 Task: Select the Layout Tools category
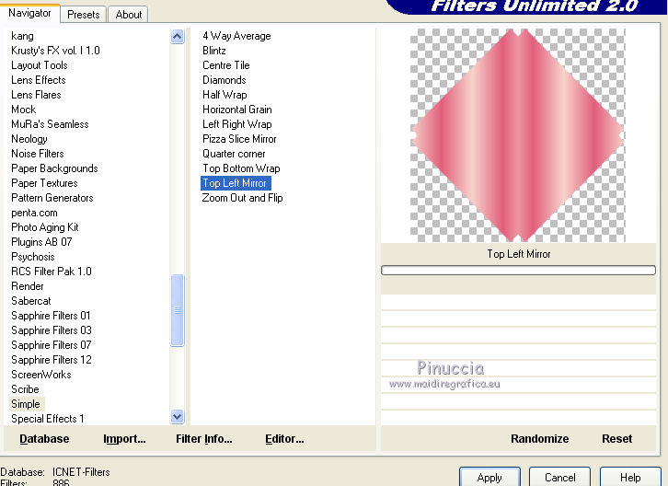(40, 65)
